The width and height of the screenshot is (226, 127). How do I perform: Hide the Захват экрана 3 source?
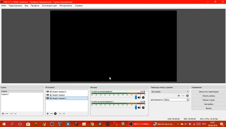(x=48, y=92)
